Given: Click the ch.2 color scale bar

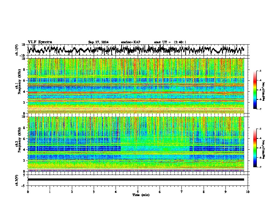Looking at the screenshot, I should point(255,148).
